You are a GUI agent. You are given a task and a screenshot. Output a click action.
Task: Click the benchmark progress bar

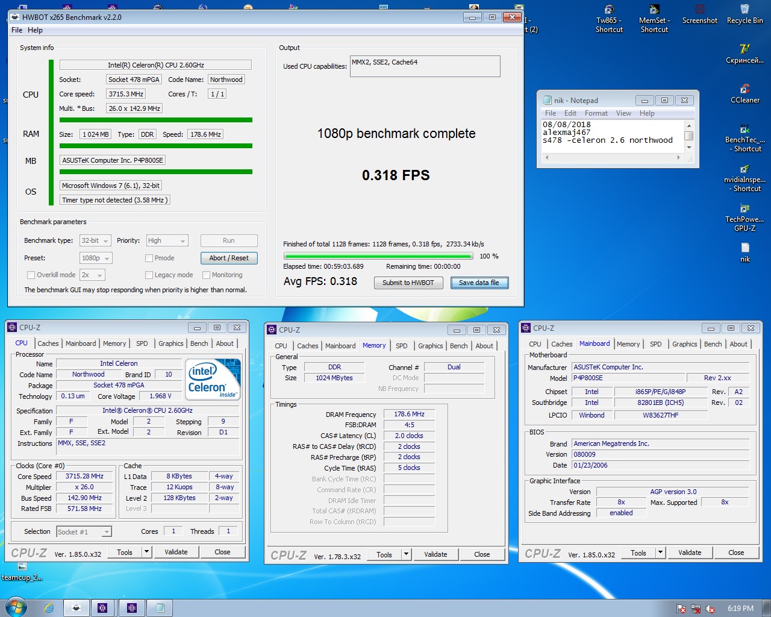click(x=378, y=256)
